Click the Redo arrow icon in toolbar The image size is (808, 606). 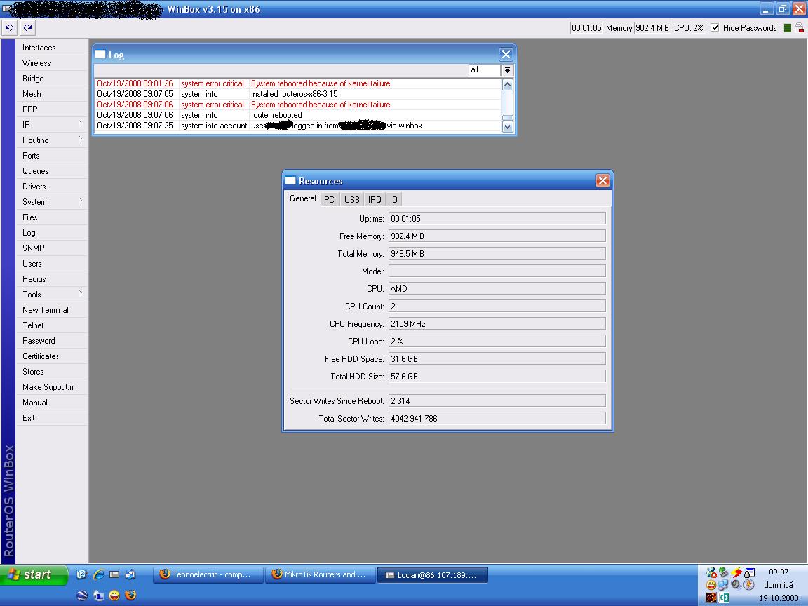click(x=28, y=28)
